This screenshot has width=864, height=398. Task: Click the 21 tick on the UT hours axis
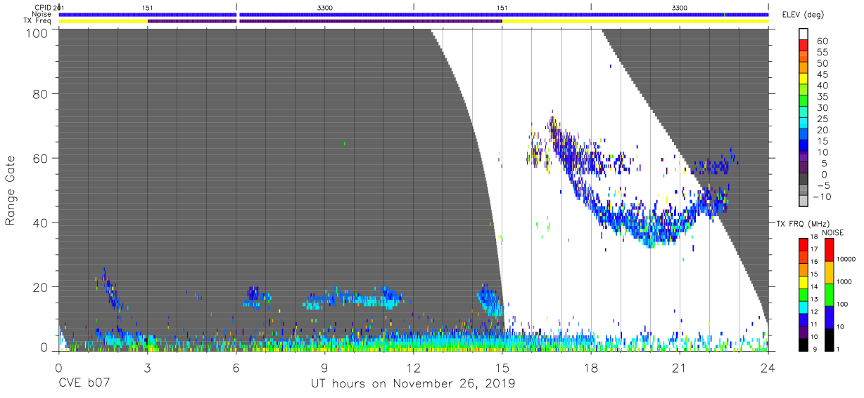coord(680,367)
